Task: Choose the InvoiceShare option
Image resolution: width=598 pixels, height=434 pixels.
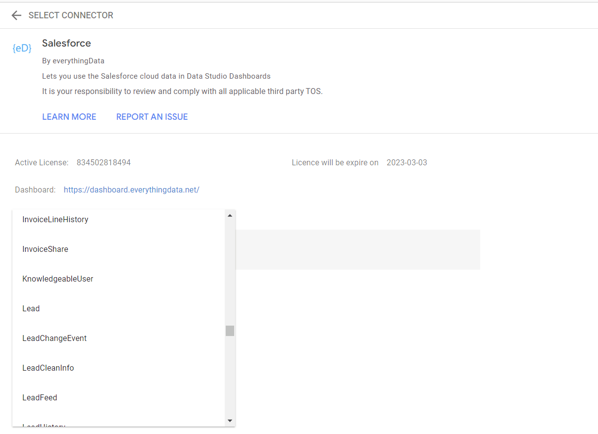Action: (x=46, y=249)
